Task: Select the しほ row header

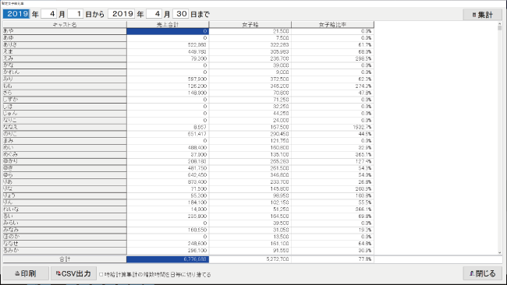Action: tap(65, 107)
